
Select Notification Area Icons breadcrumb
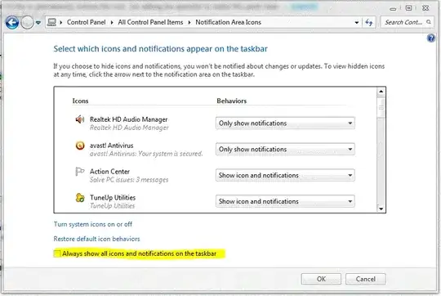pos(229,22)
